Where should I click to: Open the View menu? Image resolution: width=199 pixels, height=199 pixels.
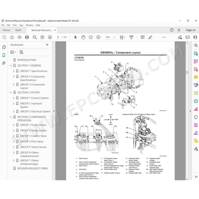(15, 25)
